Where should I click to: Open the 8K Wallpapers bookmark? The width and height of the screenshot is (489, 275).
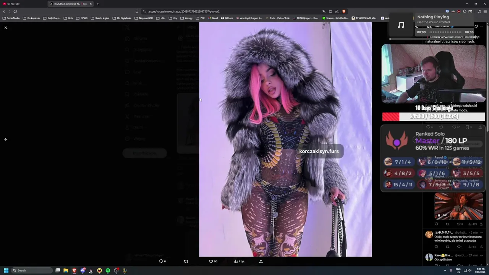click(x=305, y=18)
